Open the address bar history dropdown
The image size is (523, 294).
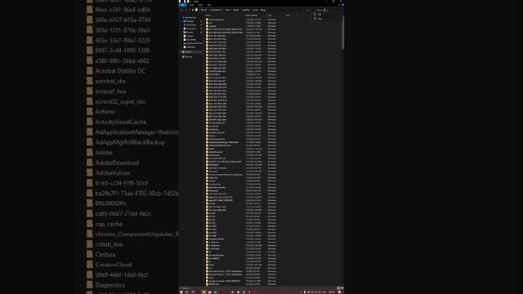coord(303,10)
